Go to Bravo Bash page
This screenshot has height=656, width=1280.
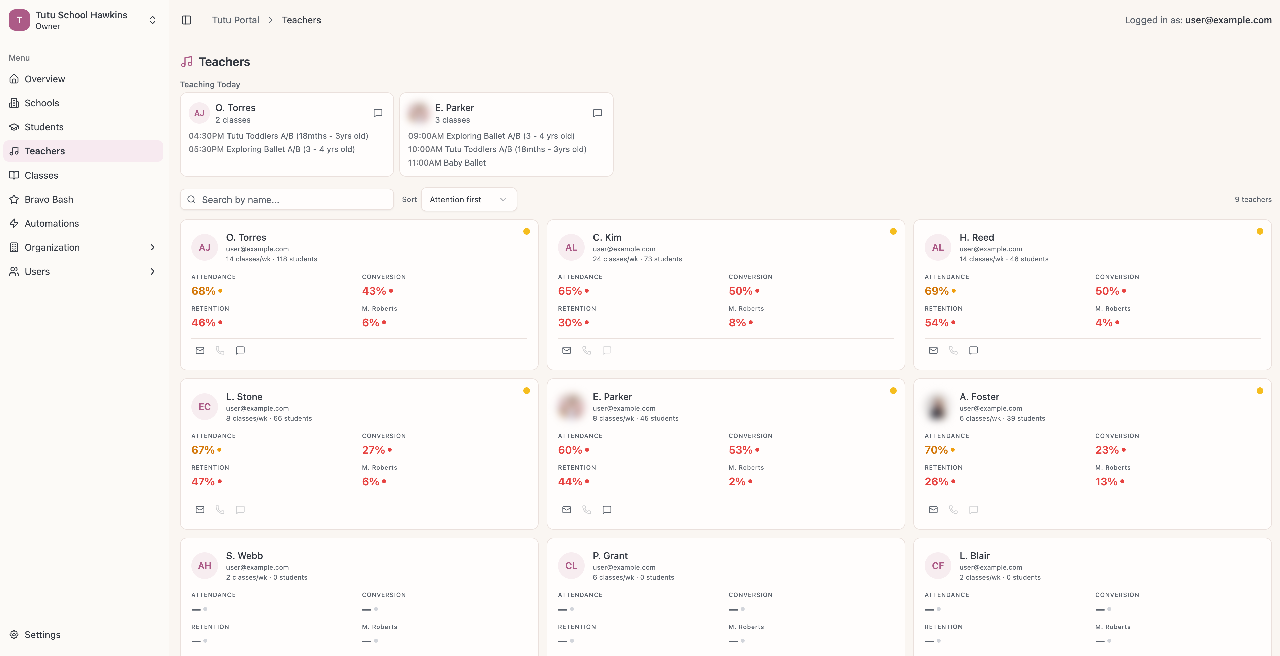pos(49,199)
